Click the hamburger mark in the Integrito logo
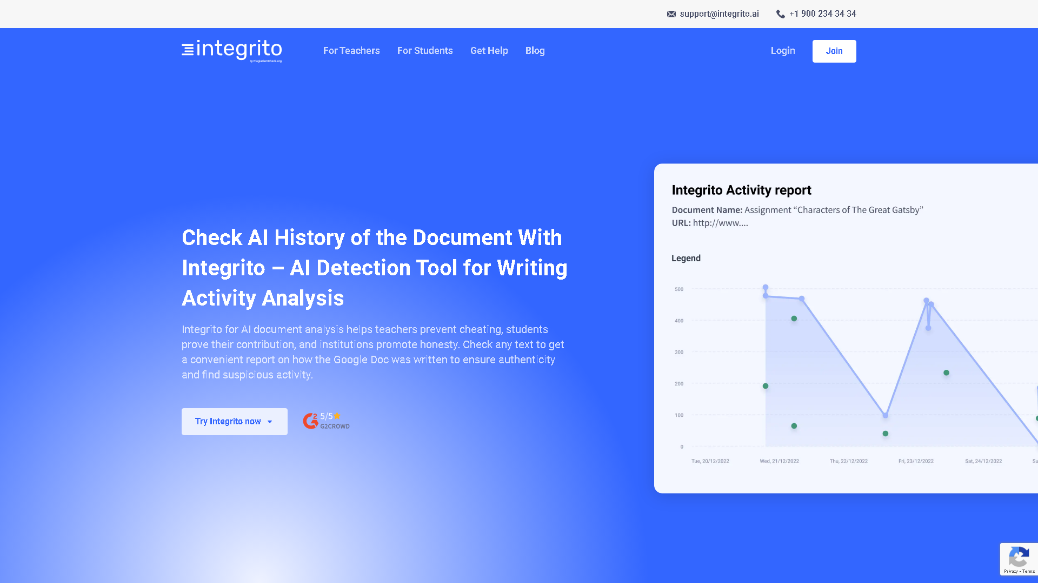Image resolution: width=1038 pixels, height=583 pixels. (187, 50)
